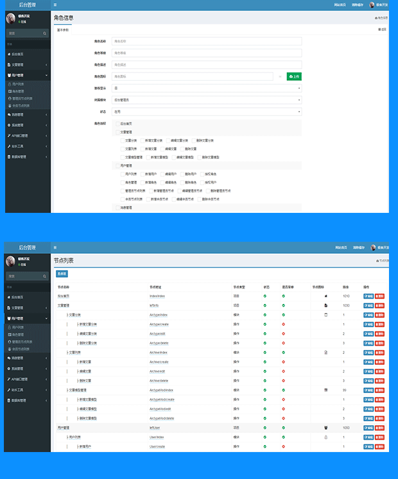Open 消息管理 menu in role info sidebar

(28, 115)
